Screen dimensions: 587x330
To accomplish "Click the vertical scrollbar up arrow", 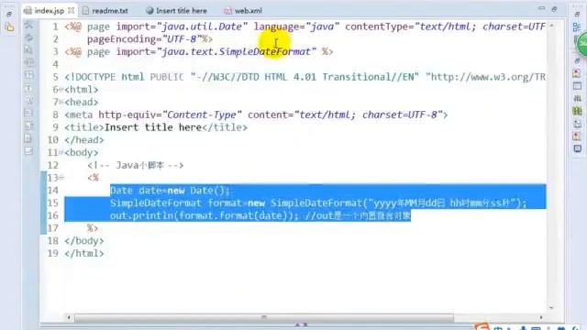I will [x=551, y=26].
